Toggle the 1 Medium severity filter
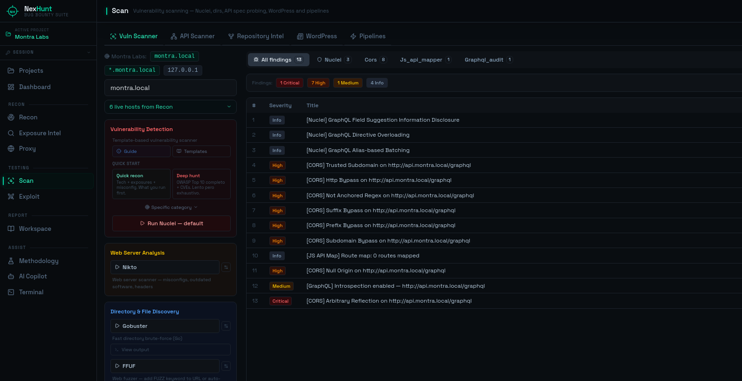 pos(348,83)
